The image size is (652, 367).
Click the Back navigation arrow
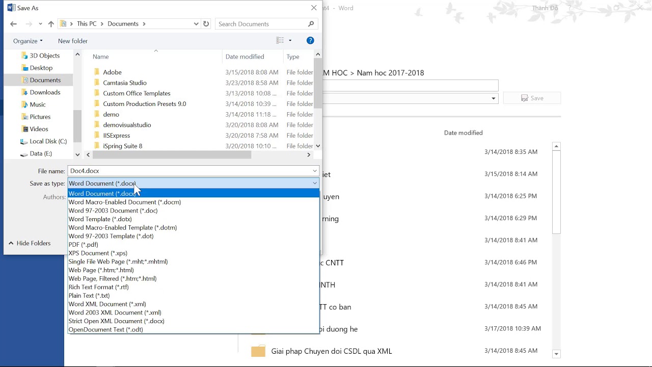(x=14, y=24)
